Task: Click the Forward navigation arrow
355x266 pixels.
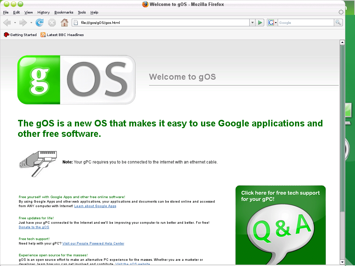Action: 23,23
